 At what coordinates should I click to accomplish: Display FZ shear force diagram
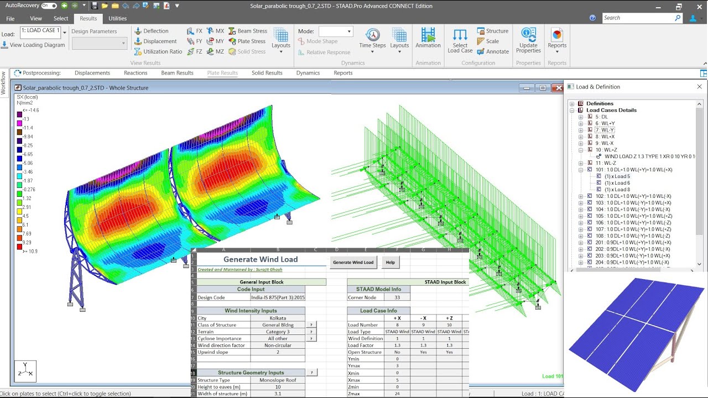[195, 51]
